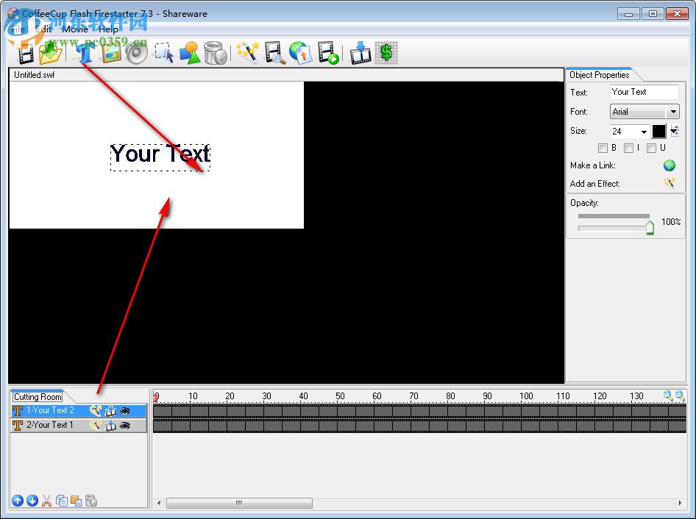Click the timeline horizontal scrollbar thumb
Screen dimensions: 696x519
(239, 503)
